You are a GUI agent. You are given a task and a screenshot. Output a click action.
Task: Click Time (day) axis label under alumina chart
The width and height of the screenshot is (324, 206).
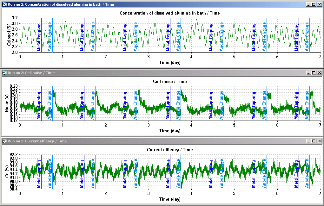coord(170,62)
